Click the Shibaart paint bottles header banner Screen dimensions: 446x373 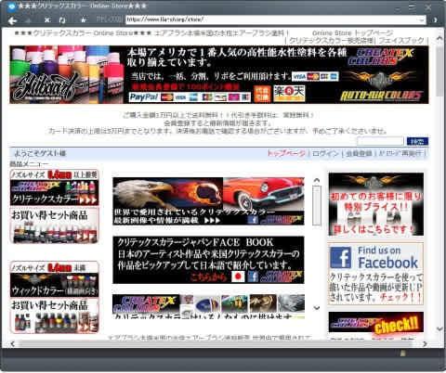click(x=67, y=74)
